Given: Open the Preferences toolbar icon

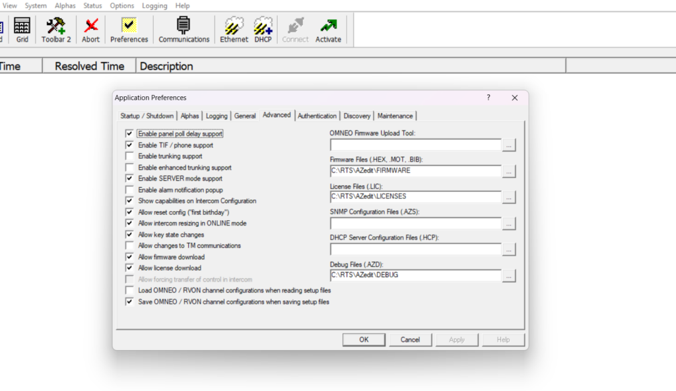Looking at the screenshot, I should pyautogui.click(x=129, y=30).
